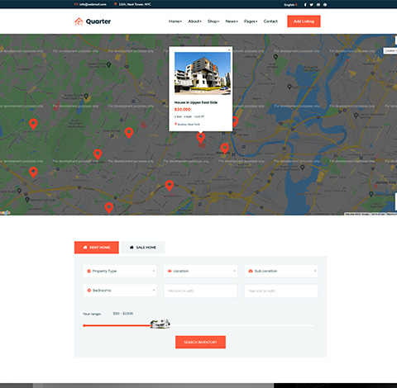Open the Instagram social icon
The image size is (397, 388).
tap(318, 5)
